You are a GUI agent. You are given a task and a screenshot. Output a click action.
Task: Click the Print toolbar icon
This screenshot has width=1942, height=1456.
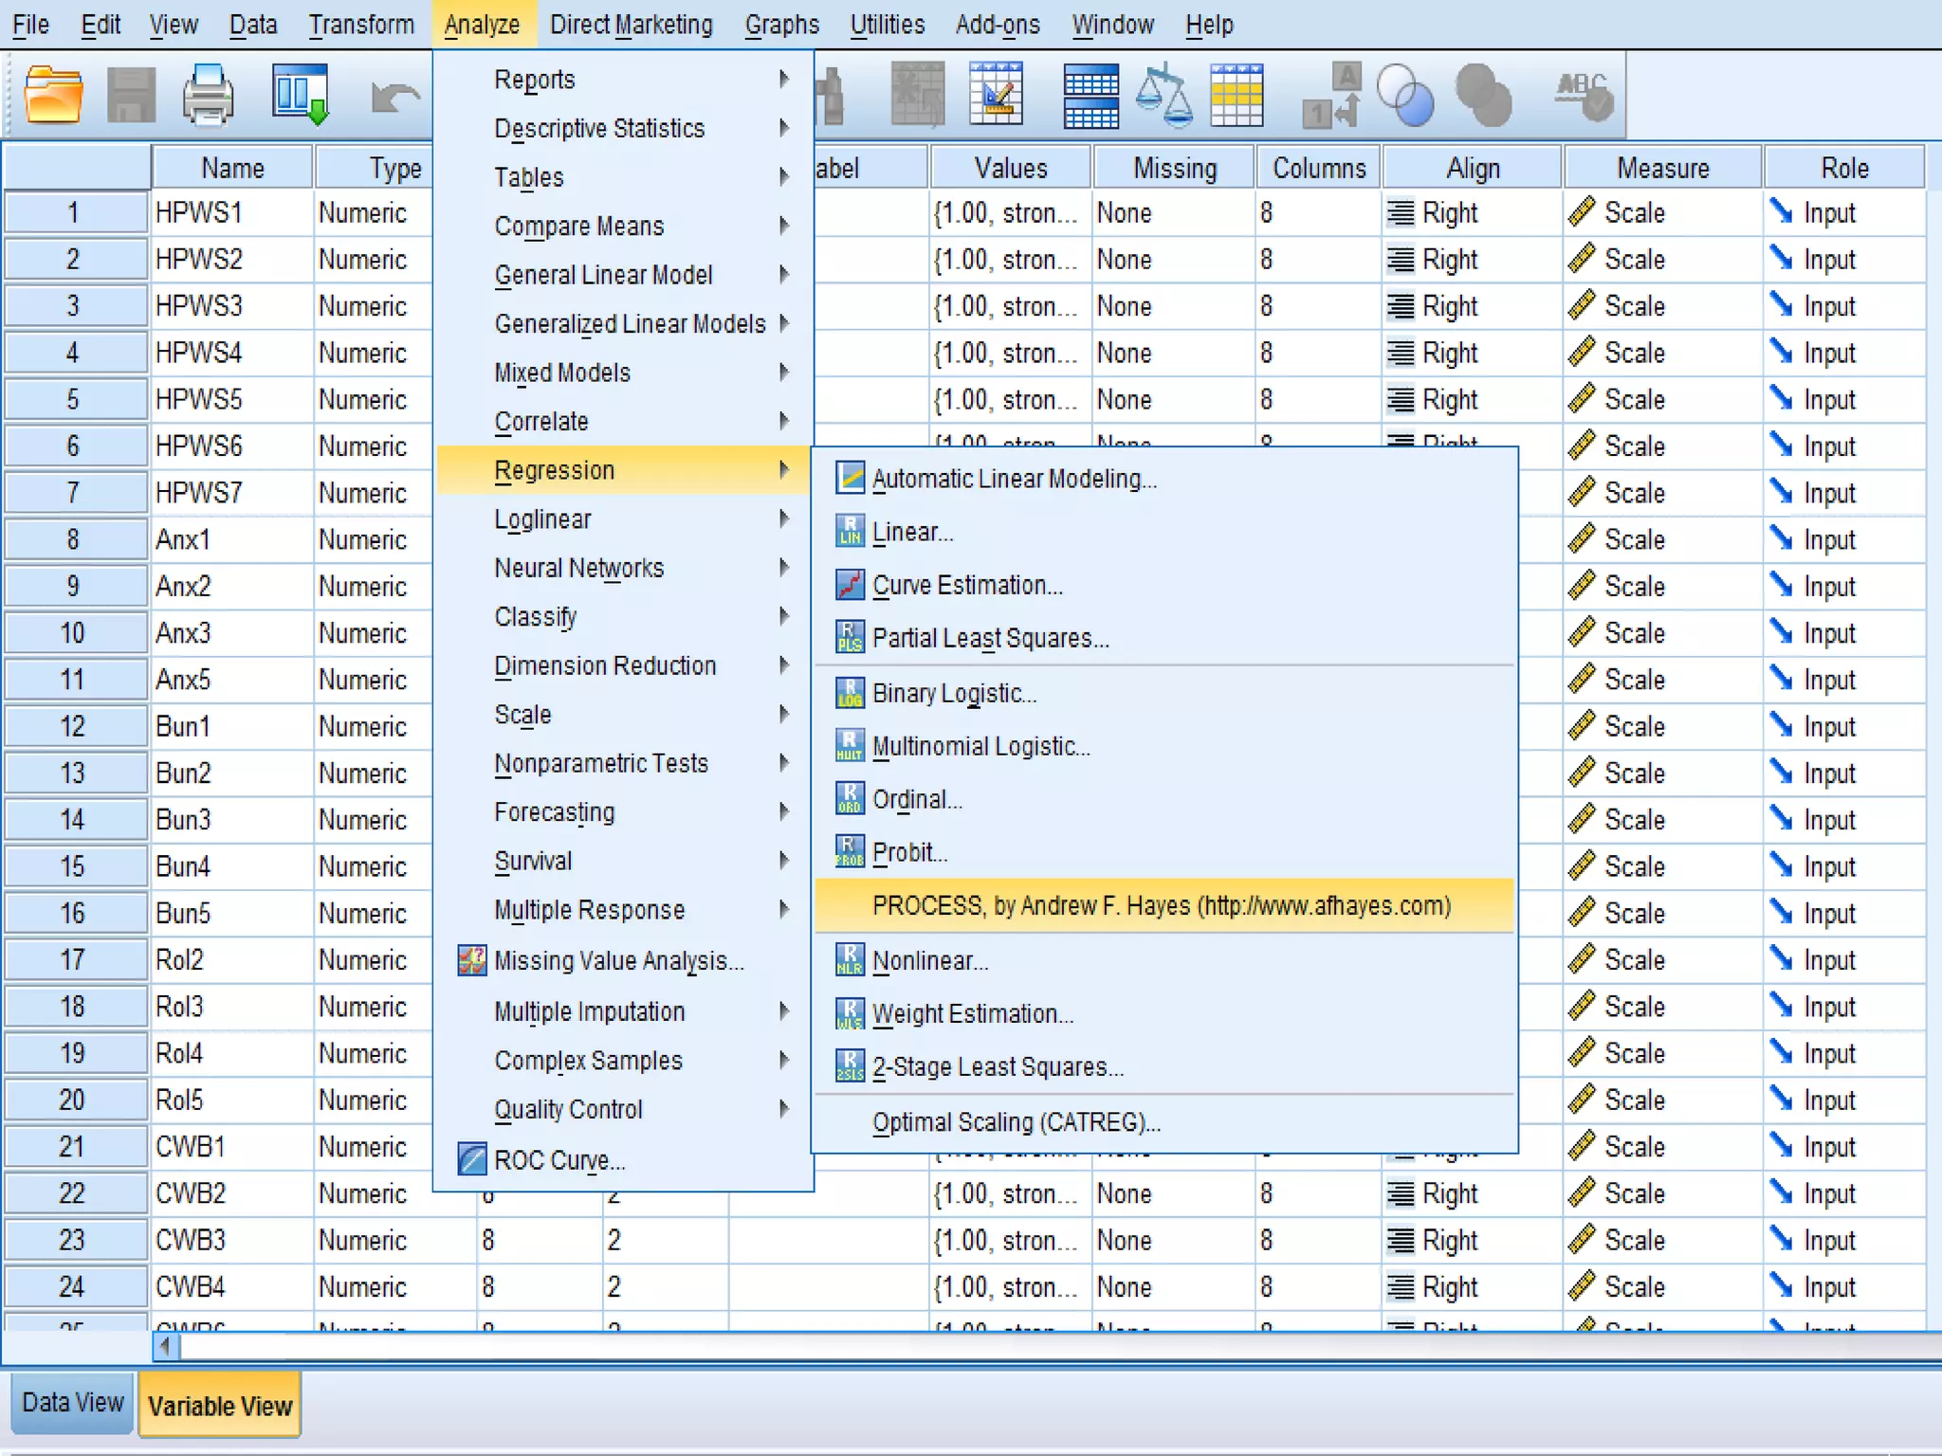pyautogui.click(x=208, y=95)
